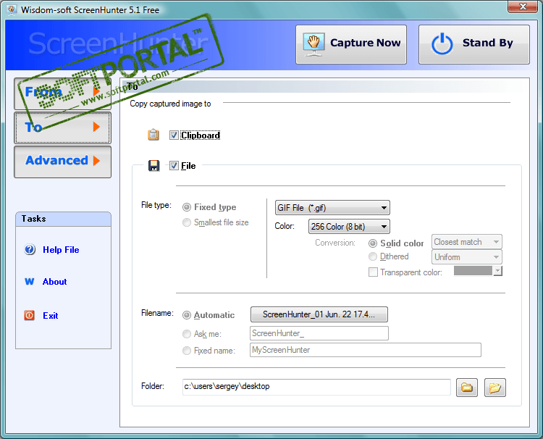Click the red Exit power icon
The image size is (543, 439).
[x=30, y=315]
